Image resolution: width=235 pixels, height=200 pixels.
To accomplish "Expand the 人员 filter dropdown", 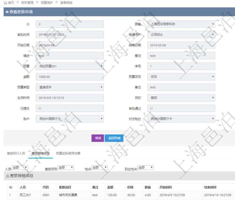I will [x=20, y=167].
